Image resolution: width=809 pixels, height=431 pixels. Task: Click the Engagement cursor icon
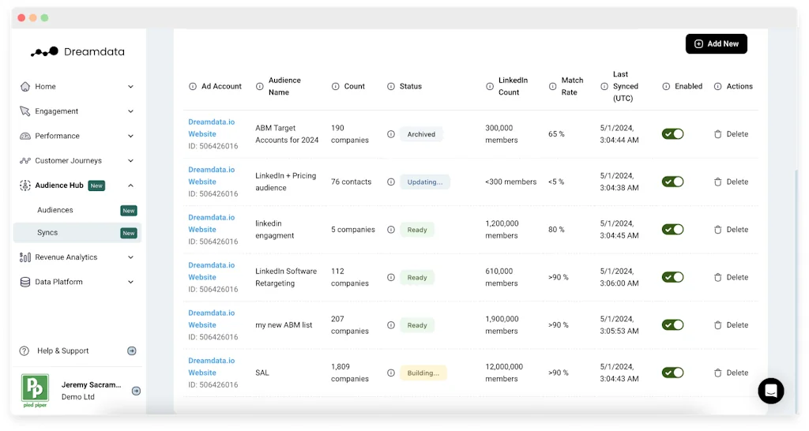pyautogui.click(x=24, y=111)
